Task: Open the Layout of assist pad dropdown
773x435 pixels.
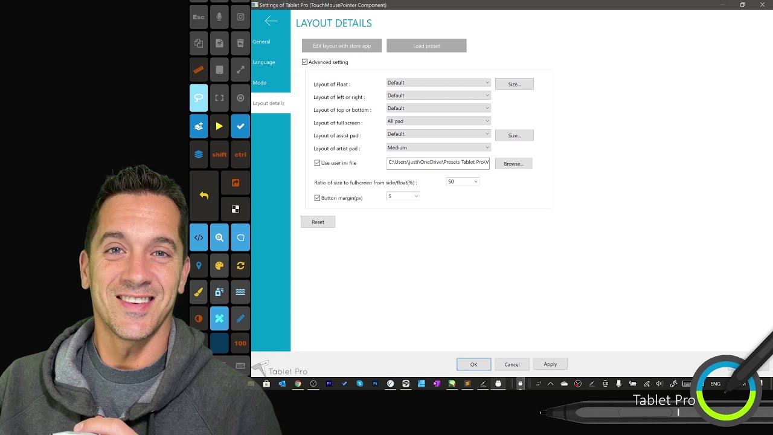Action: pos(438,134)
